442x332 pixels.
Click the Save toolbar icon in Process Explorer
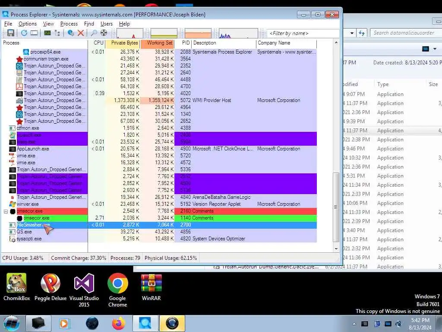[11, 33]
